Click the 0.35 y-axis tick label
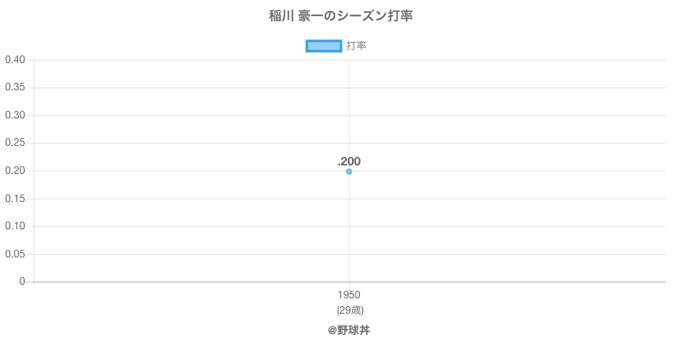The image size is (682, 341). [14, 88]
